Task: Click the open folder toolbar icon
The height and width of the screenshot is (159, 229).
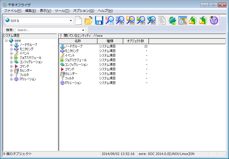Action: click(x=89, y=20)
